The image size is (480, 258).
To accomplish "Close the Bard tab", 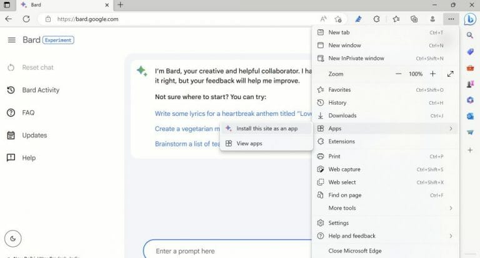I will (107, 5).
